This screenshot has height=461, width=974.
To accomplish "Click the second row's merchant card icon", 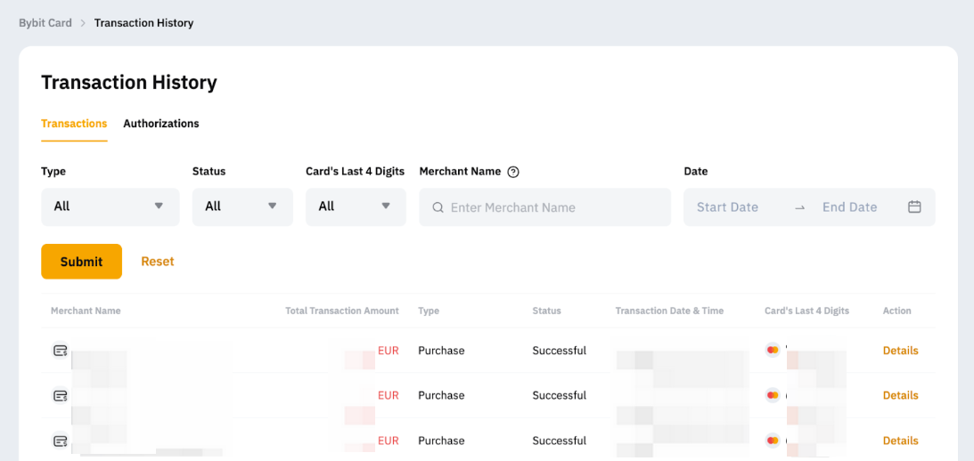I will (60, 395).
